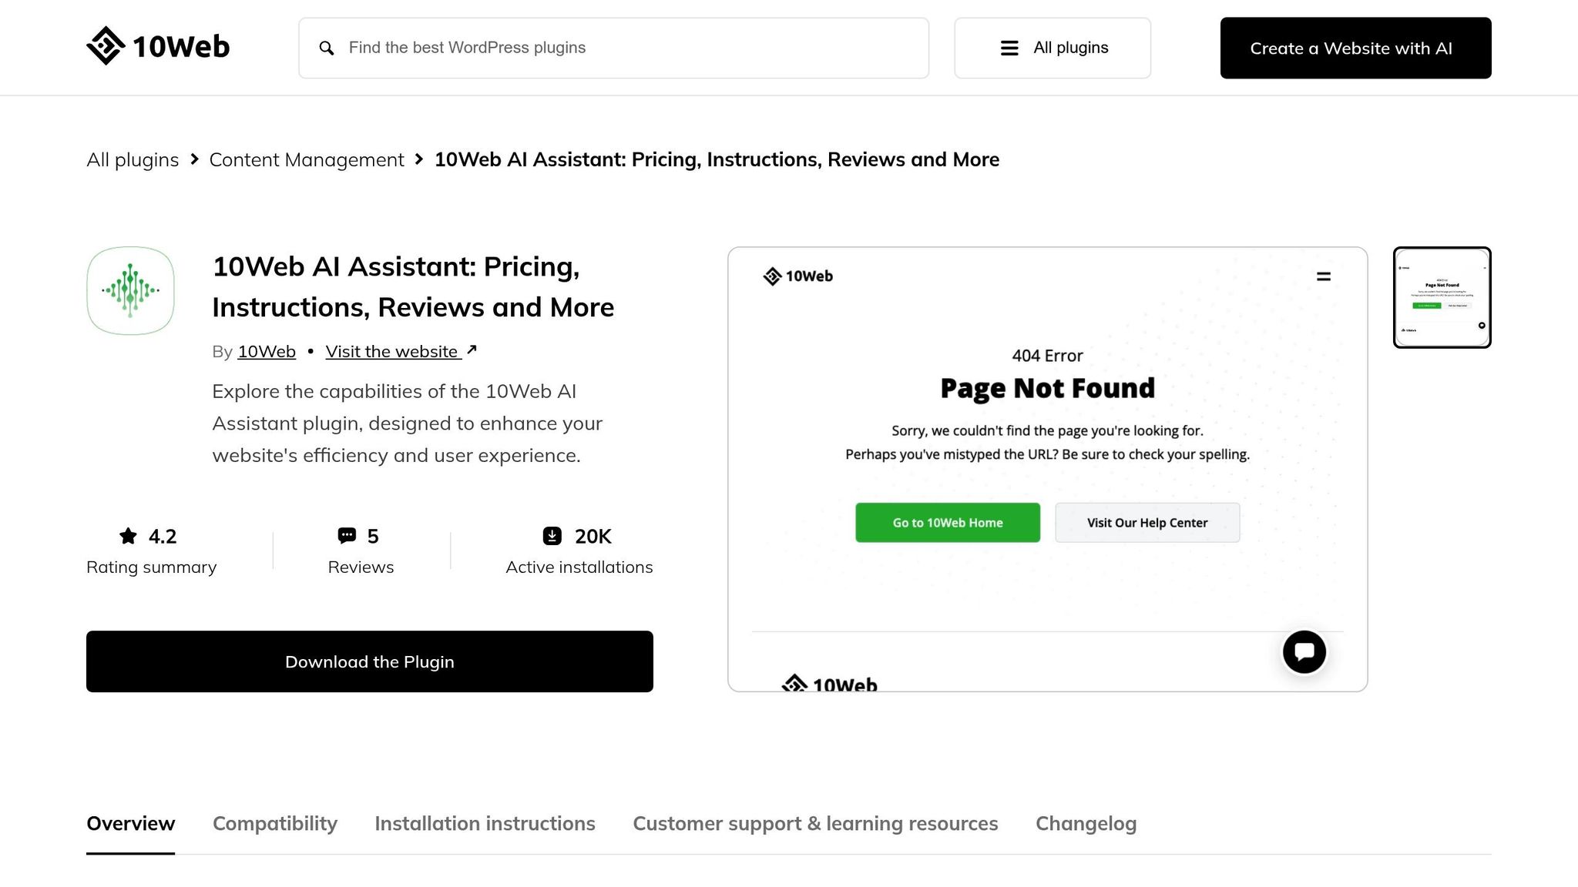Click hamburger menu in preview image
The height and width of the screenshot is (887, 1578).
tap(1324, 276)
